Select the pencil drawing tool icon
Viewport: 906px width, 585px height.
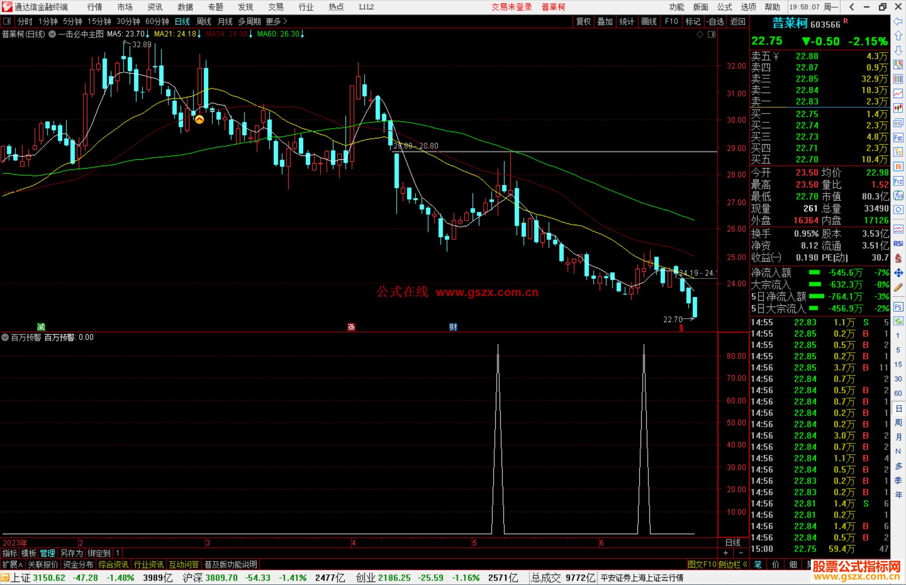click(x=898, y=287)
